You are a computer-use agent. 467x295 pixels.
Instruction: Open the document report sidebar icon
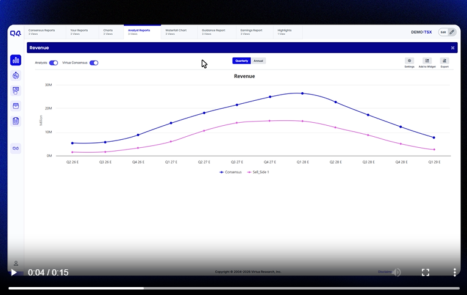tap(16, 121)
